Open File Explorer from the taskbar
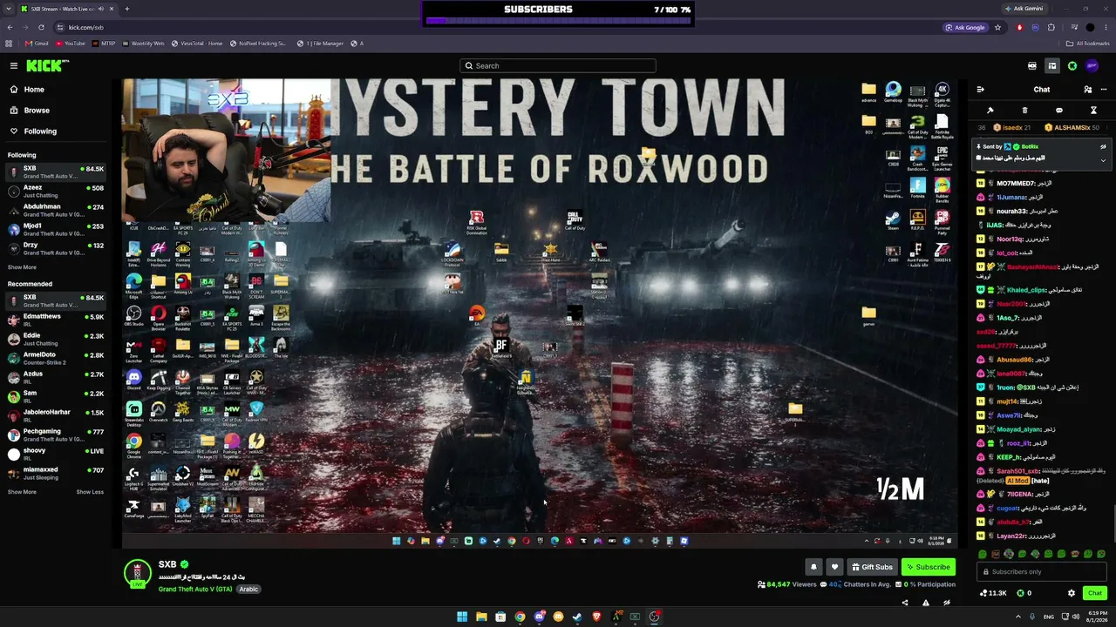Viewport: 1116px width, 627px height. 481,617
